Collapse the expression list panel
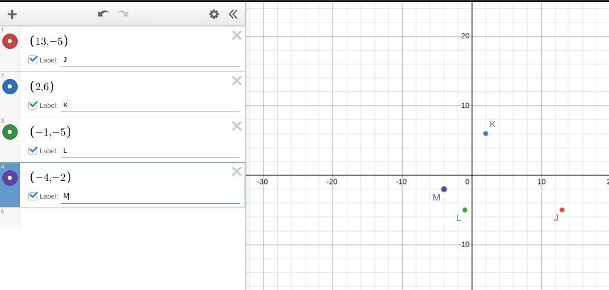609x290 pixels. (233, 14)
